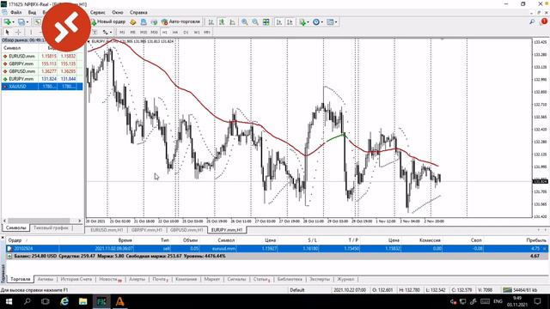Toggle the Market Watch window icon

37,22
